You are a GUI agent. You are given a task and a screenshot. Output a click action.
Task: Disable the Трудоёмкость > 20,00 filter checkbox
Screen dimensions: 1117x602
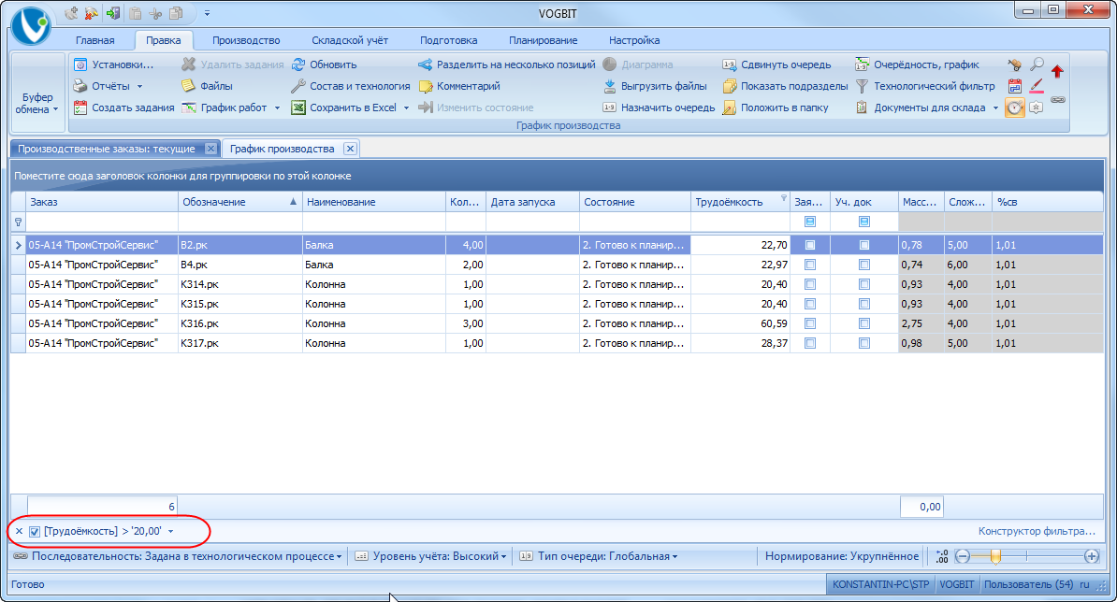(35, 532)
